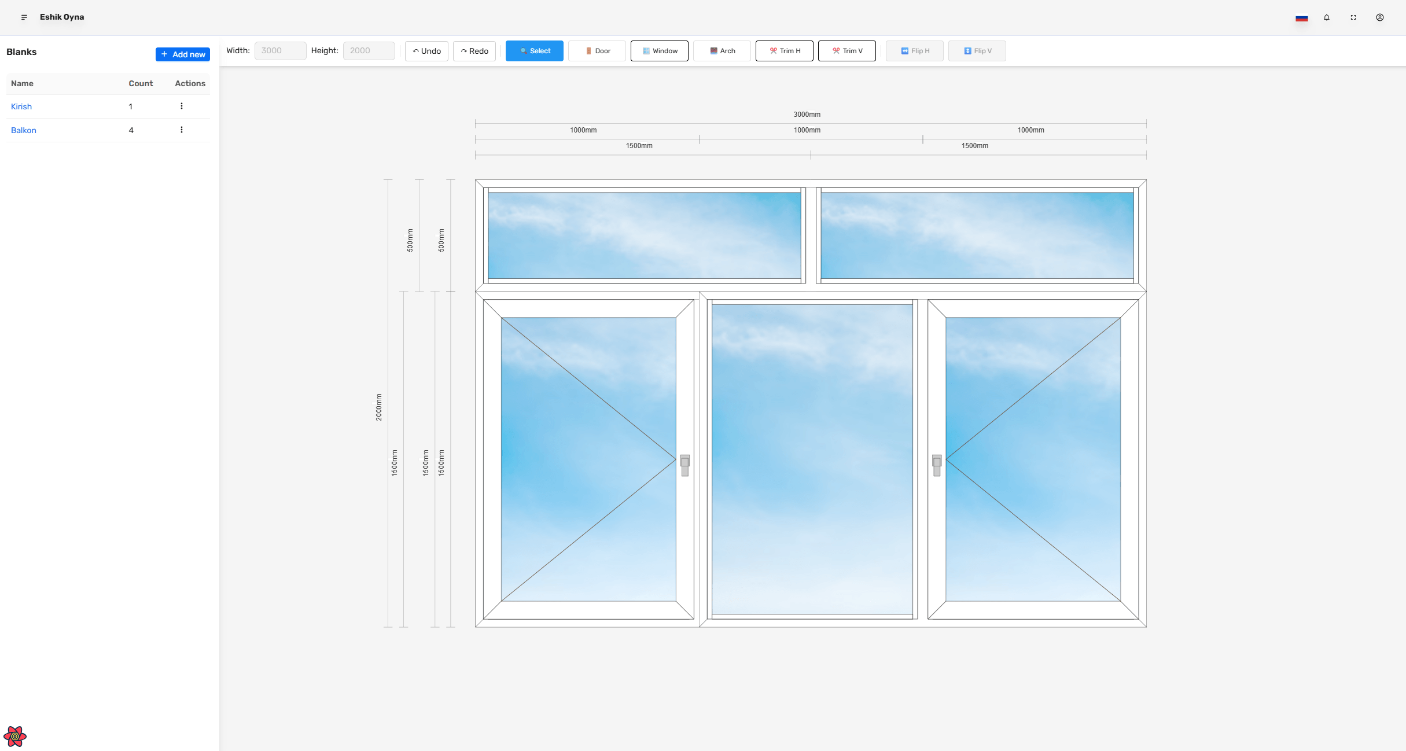Select the Door tool

(597, 51)
